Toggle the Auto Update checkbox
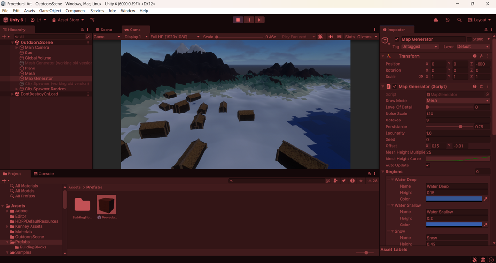 tap(428, 165)
